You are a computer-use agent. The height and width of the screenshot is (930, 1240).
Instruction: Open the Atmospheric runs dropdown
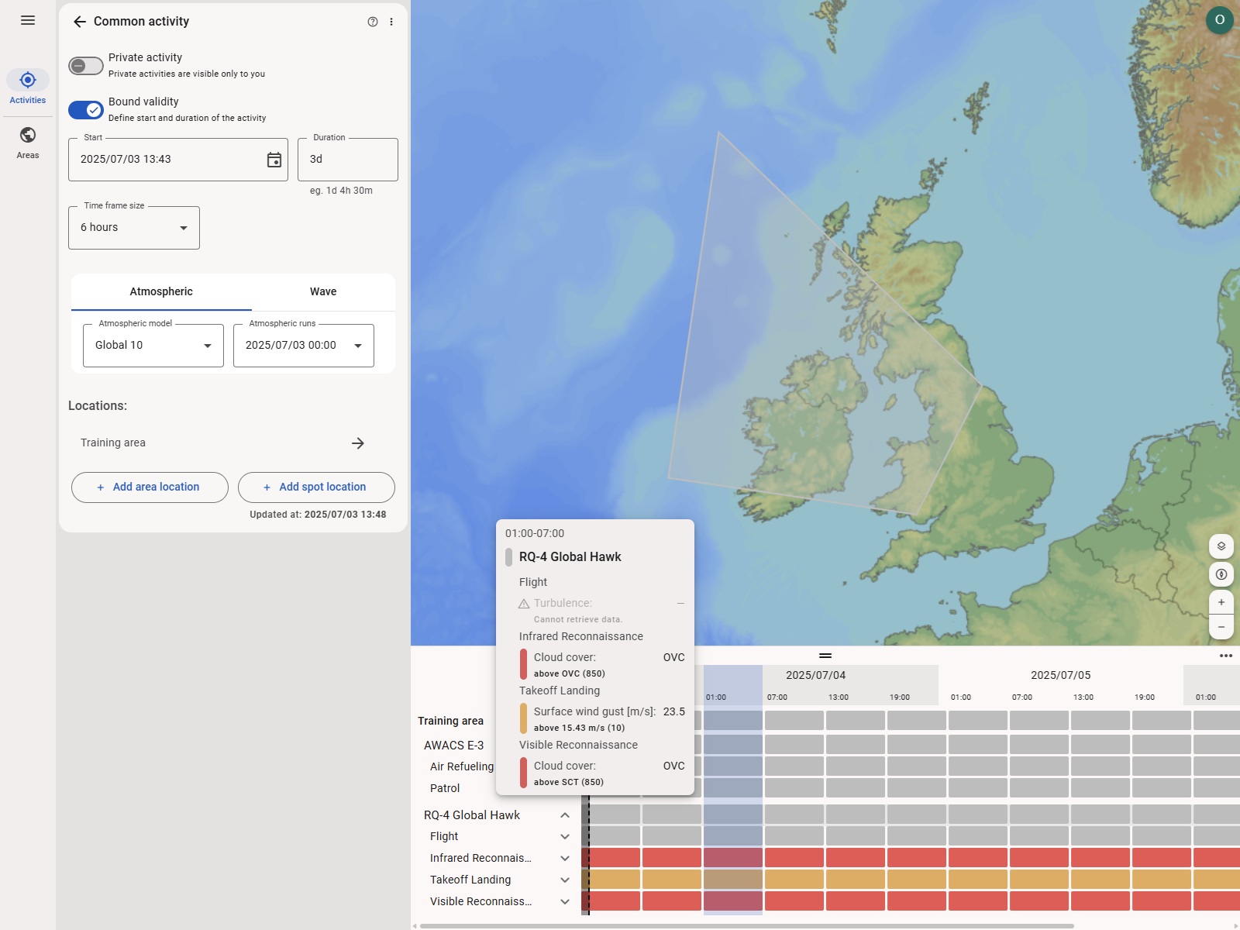[304, 346]
